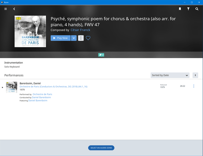
Task: Close the Roon window
Action: pyautogui.click(x=199, y=2)
